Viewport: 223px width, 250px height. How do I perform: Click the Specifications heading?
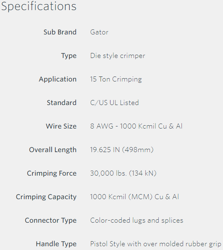pyautogui.click(x=39, y=7)
